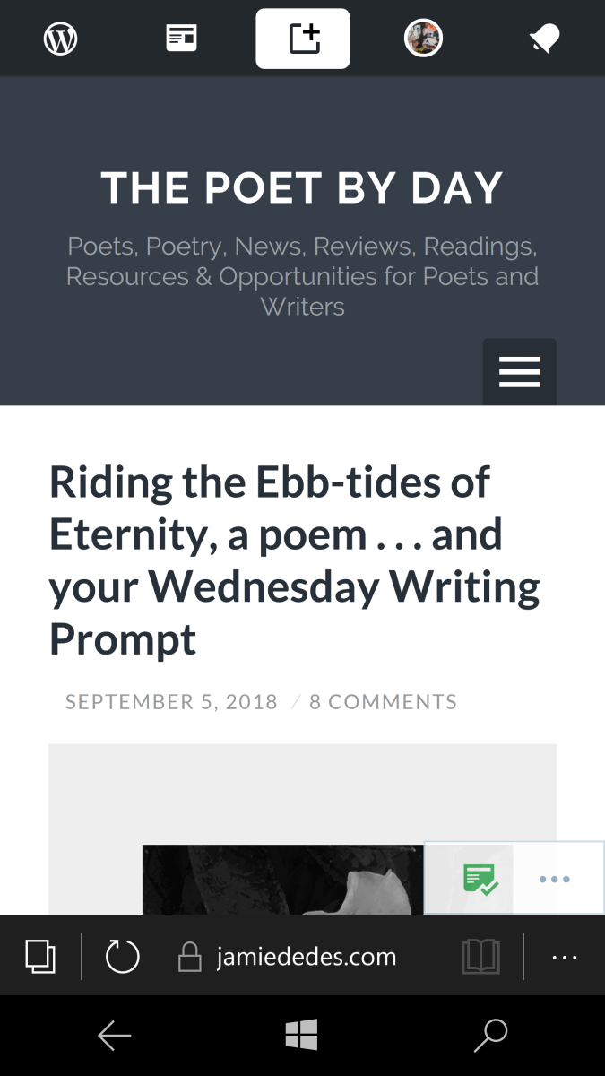This screenshot has height=1076, width=605.
Task: View the 8 Comments link
Action: 383,702
